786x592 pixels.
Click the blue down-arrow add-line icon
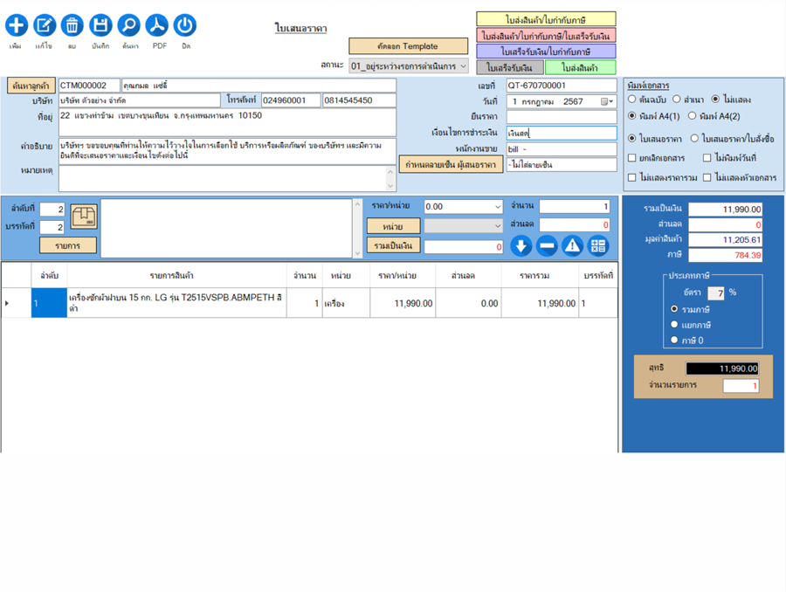(521, 246)
